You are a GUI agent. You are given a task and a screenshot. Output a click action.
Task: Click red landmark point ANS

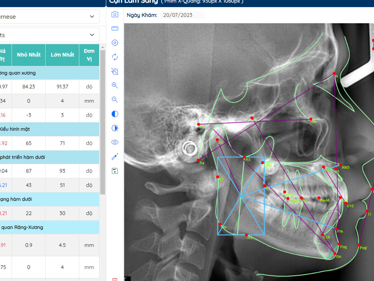tap(341, 165)
